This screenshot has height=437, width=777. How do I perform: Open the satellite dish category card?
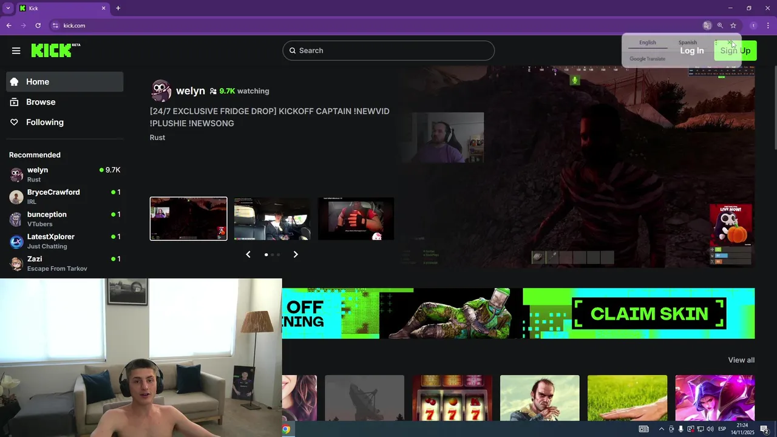point(364,398)
